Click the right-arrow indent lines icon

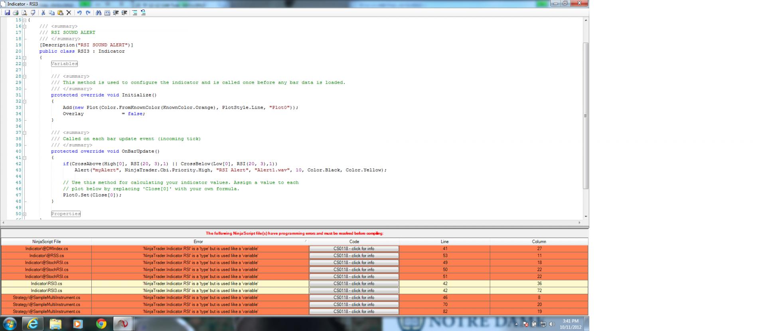pos(124,13)
